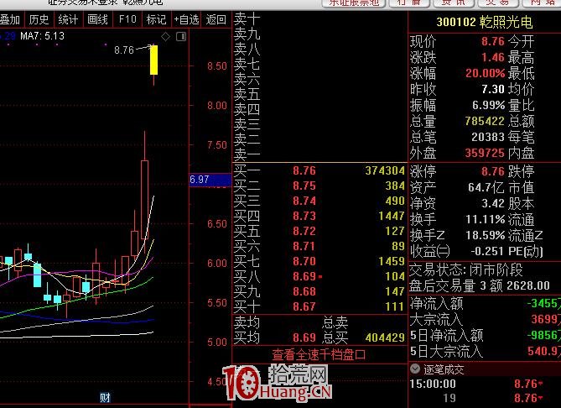This screenshot has height=408, width=561.
Task: Click the 标记 mark button
Action: (x=156, y=19)
